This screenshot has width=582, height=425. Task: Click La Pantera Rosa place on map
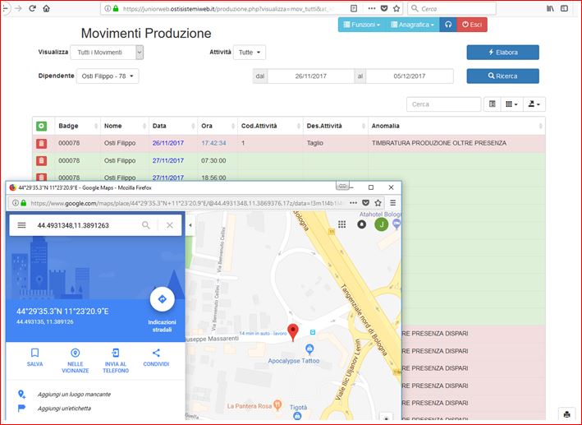[x=250, y=406]
